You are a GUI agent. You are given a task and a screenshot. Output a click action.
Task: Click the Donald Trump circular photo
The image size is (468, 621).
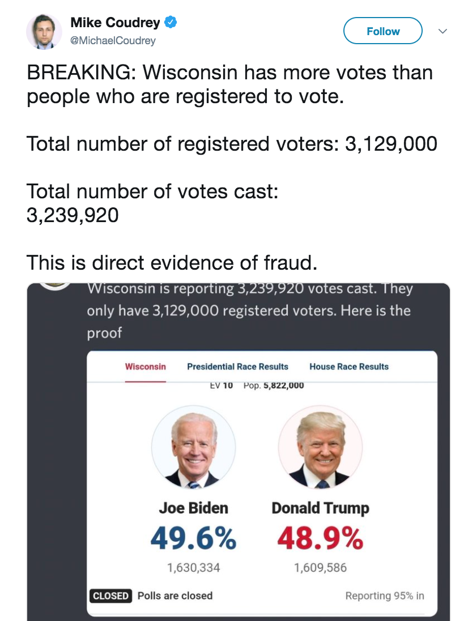click(x=321, y=448)
